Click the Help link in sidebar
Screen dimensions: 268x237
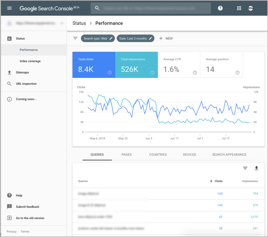point(19,196)
